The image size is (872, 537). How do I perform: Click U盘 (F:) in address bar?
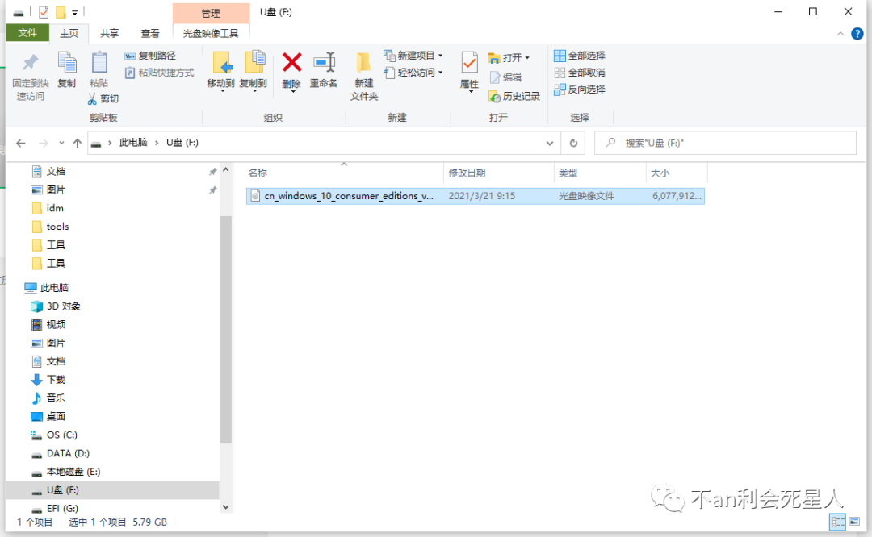point(182,143)
